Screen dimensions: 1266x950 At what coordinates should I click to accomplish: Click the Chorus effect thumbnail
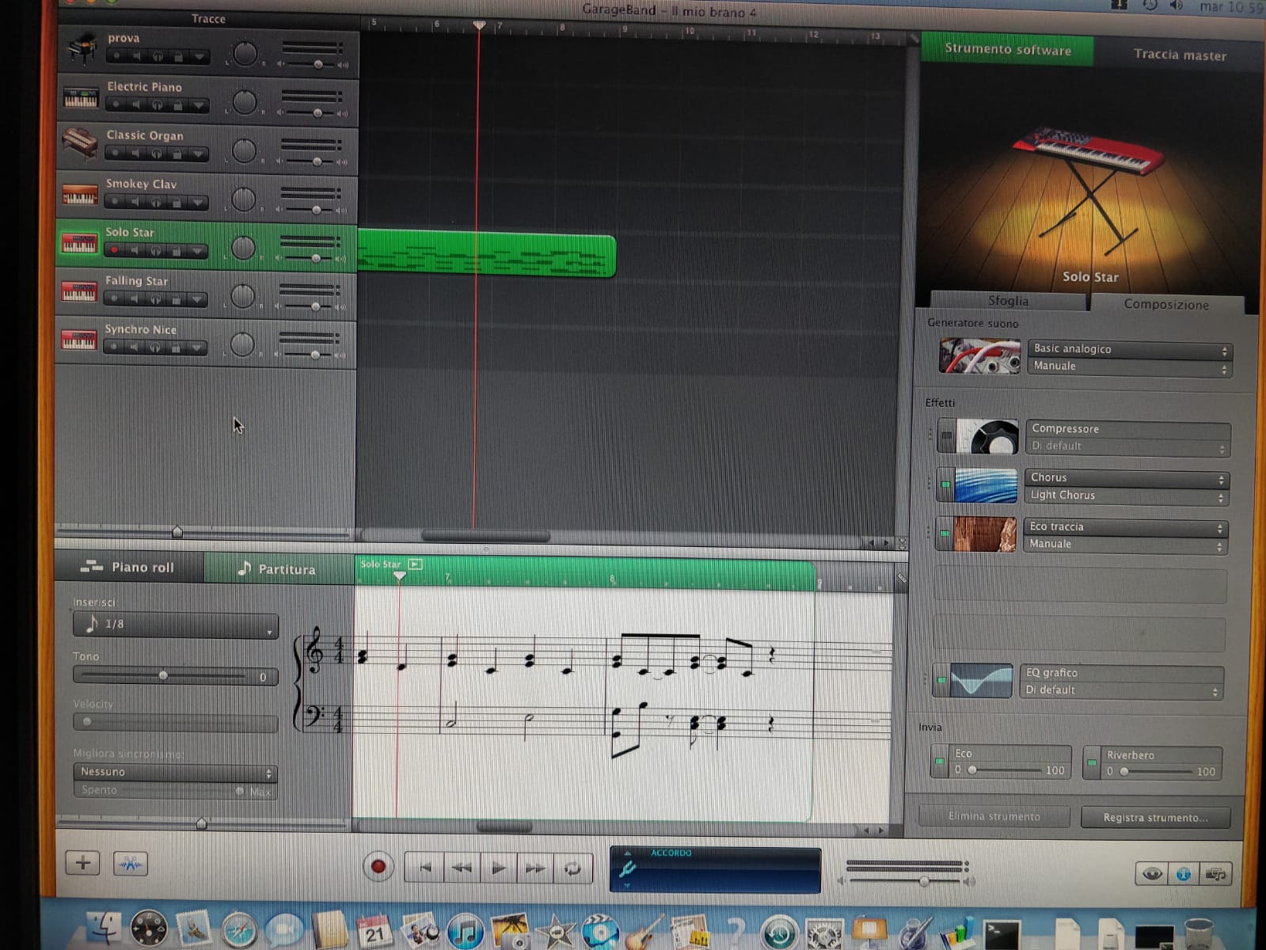986,485
